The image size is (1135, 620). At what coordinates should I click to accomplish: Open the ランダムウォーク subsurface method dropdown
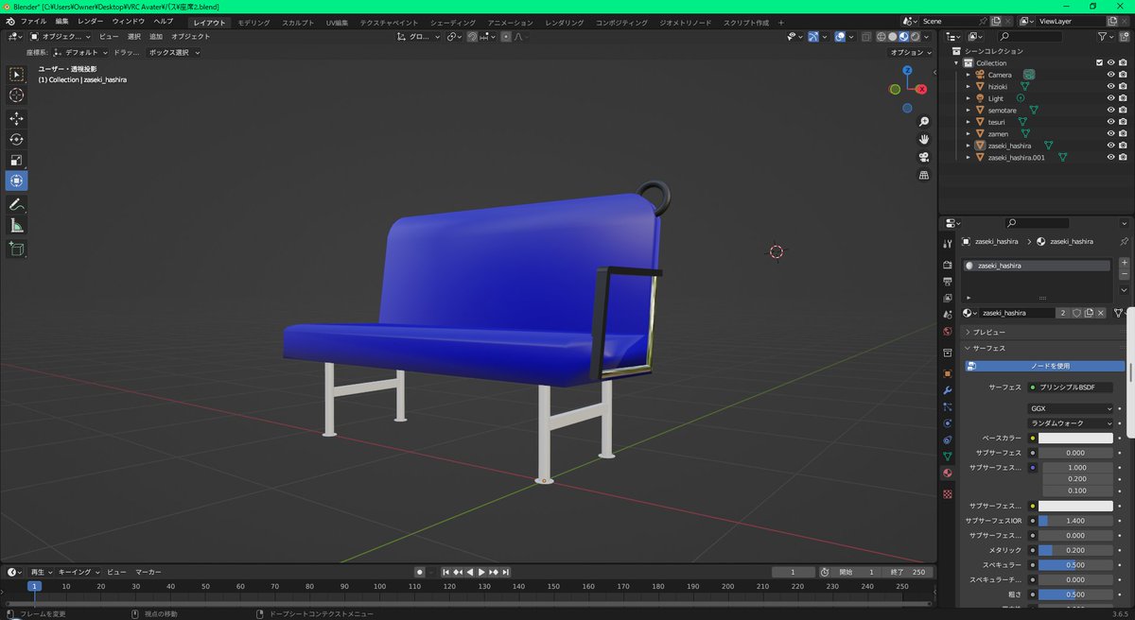1070,422
